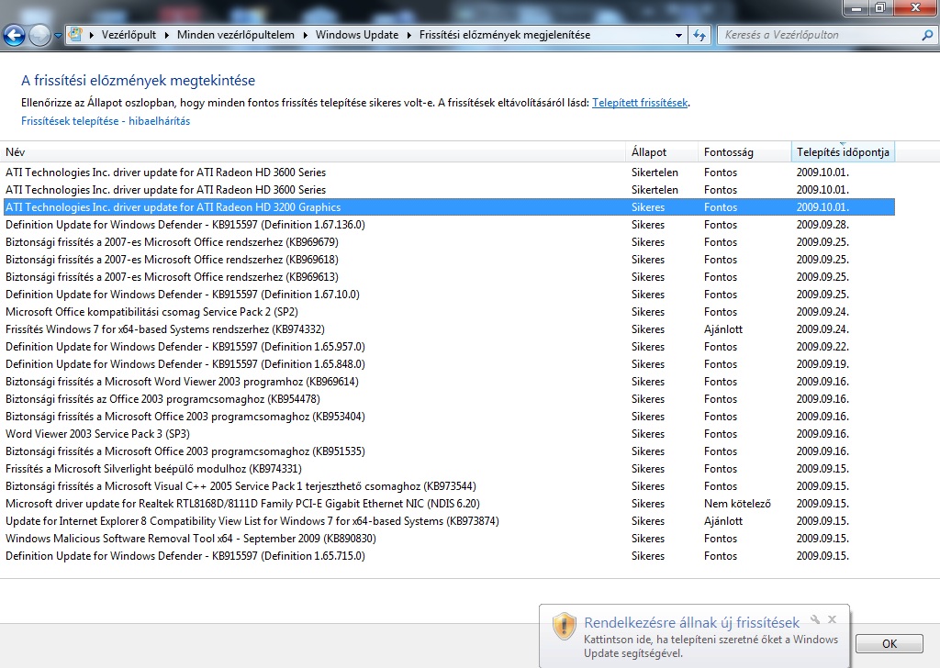Click the greyed Forward arrow button
940x668 pixels.
coord(39,36)
